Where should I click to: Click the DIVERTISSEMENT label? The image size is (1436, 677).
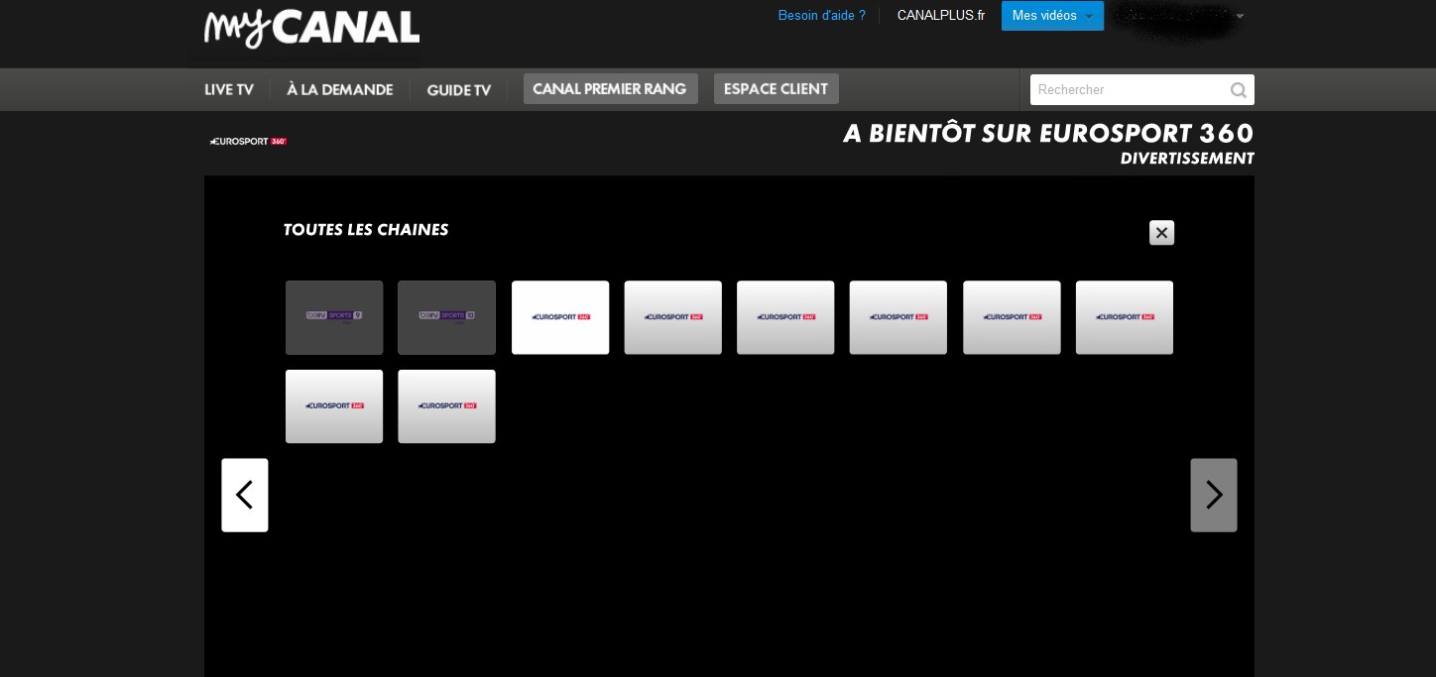[1187, 159]
